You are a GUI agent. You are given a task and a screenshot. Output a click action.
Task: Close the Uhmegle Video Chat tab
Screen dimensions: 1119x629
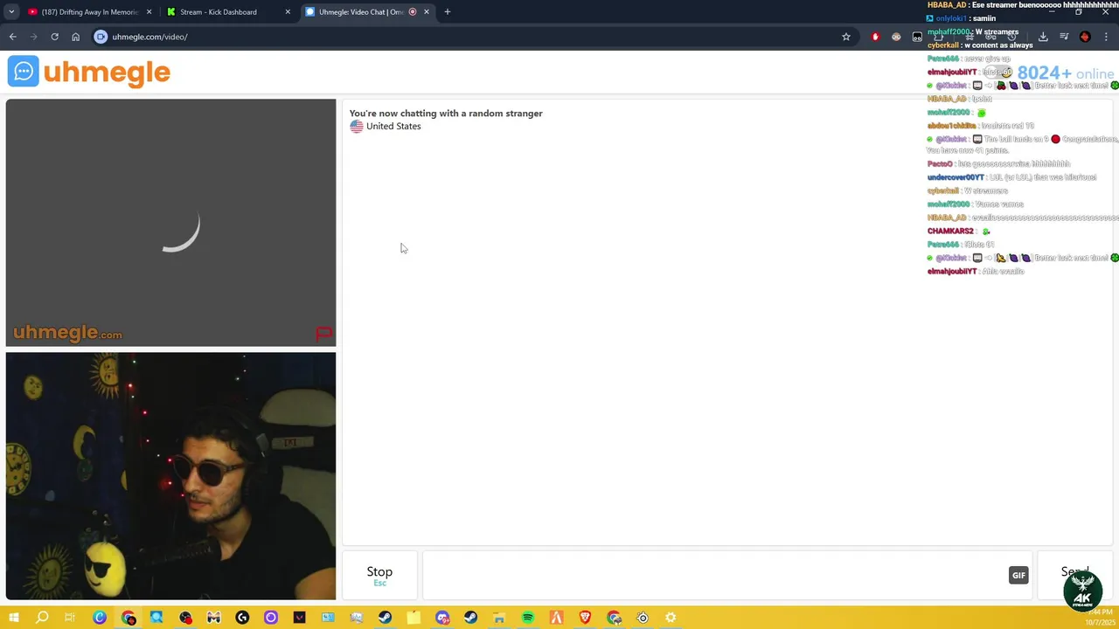427,12
